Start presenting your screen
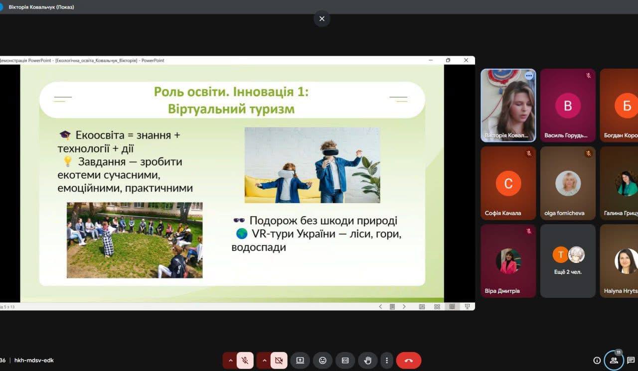 [x=300, y=360]
